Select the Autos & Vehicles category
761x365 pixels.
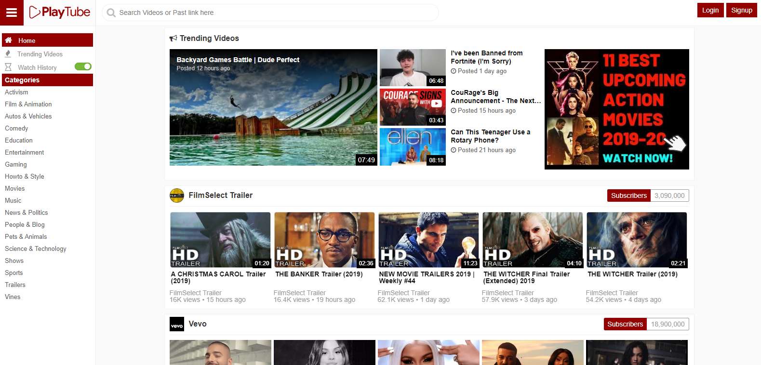[x=28, y=116]
